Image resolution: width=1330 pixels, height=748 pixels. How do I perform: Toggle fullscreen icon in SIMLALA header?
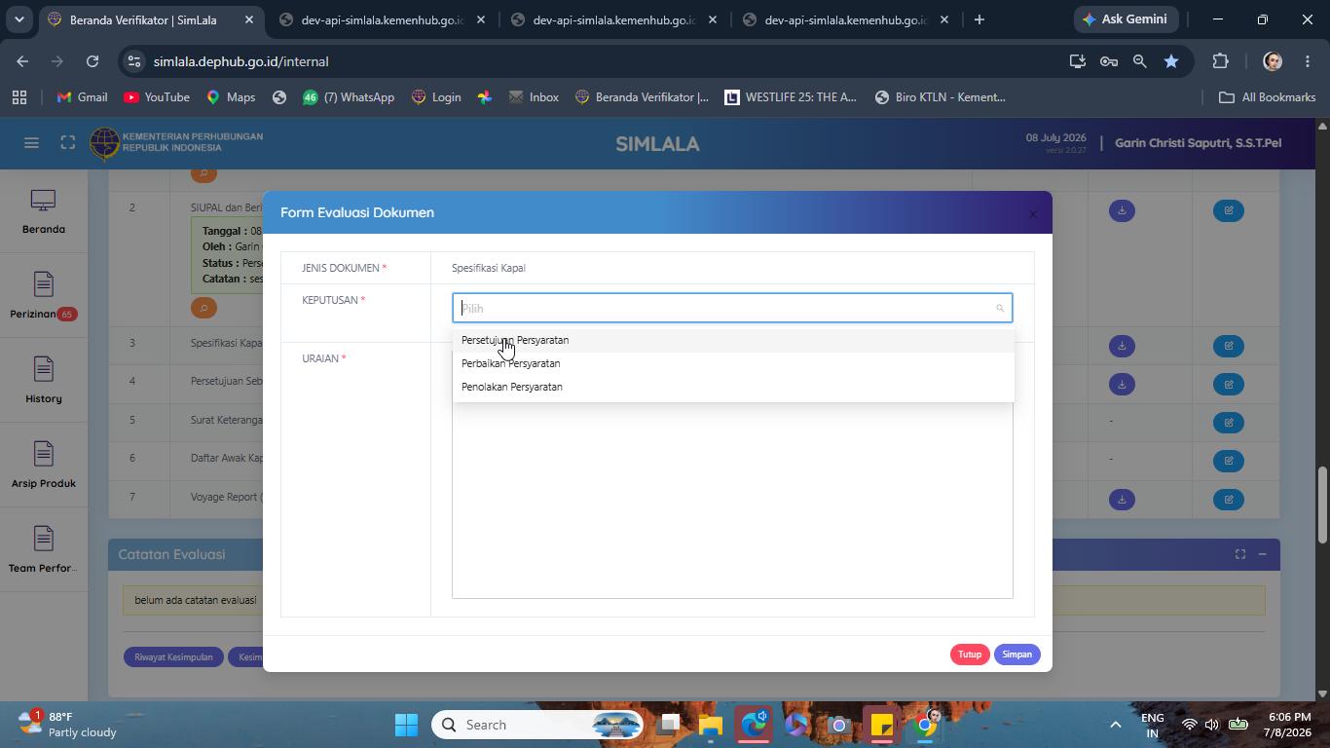tap(67, 143)
